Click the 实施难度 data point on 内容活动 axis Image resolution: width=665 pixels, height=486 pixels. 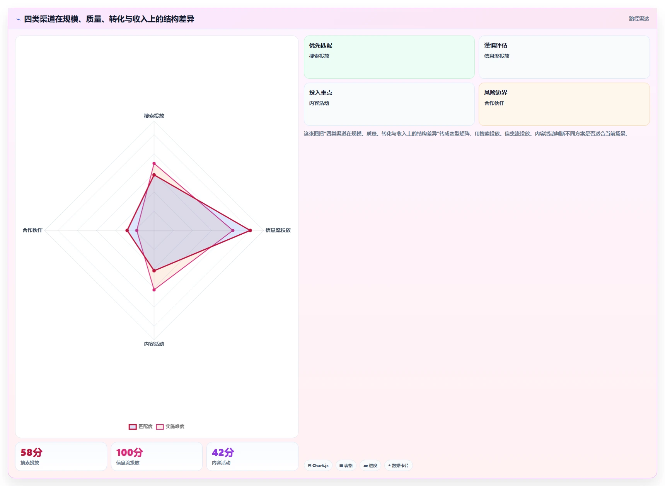(x=154, y=290)
